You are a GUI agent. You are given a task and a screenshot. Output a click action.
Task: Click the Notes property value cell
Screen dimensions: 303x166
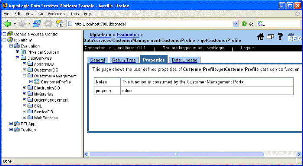(206, 82)
